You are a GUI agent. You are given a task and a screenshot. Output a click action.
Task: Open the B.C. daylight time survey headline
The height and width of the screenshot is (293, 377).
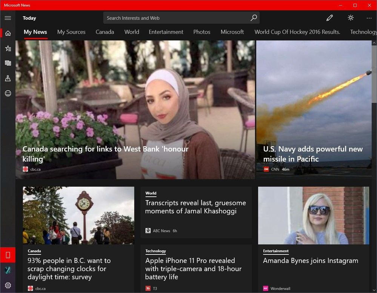[69, 269]
